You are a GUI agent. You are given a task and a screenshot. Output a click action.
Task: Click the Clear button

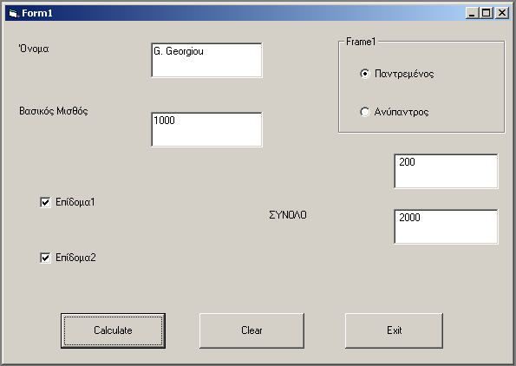coord(251,330)
